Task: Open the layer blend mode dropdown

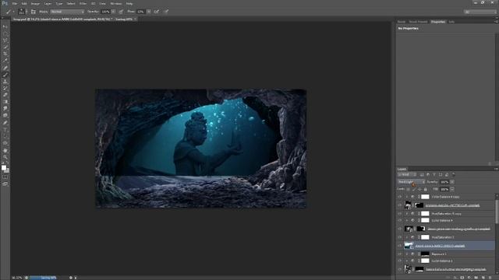Action: click(x=411, y=182)
